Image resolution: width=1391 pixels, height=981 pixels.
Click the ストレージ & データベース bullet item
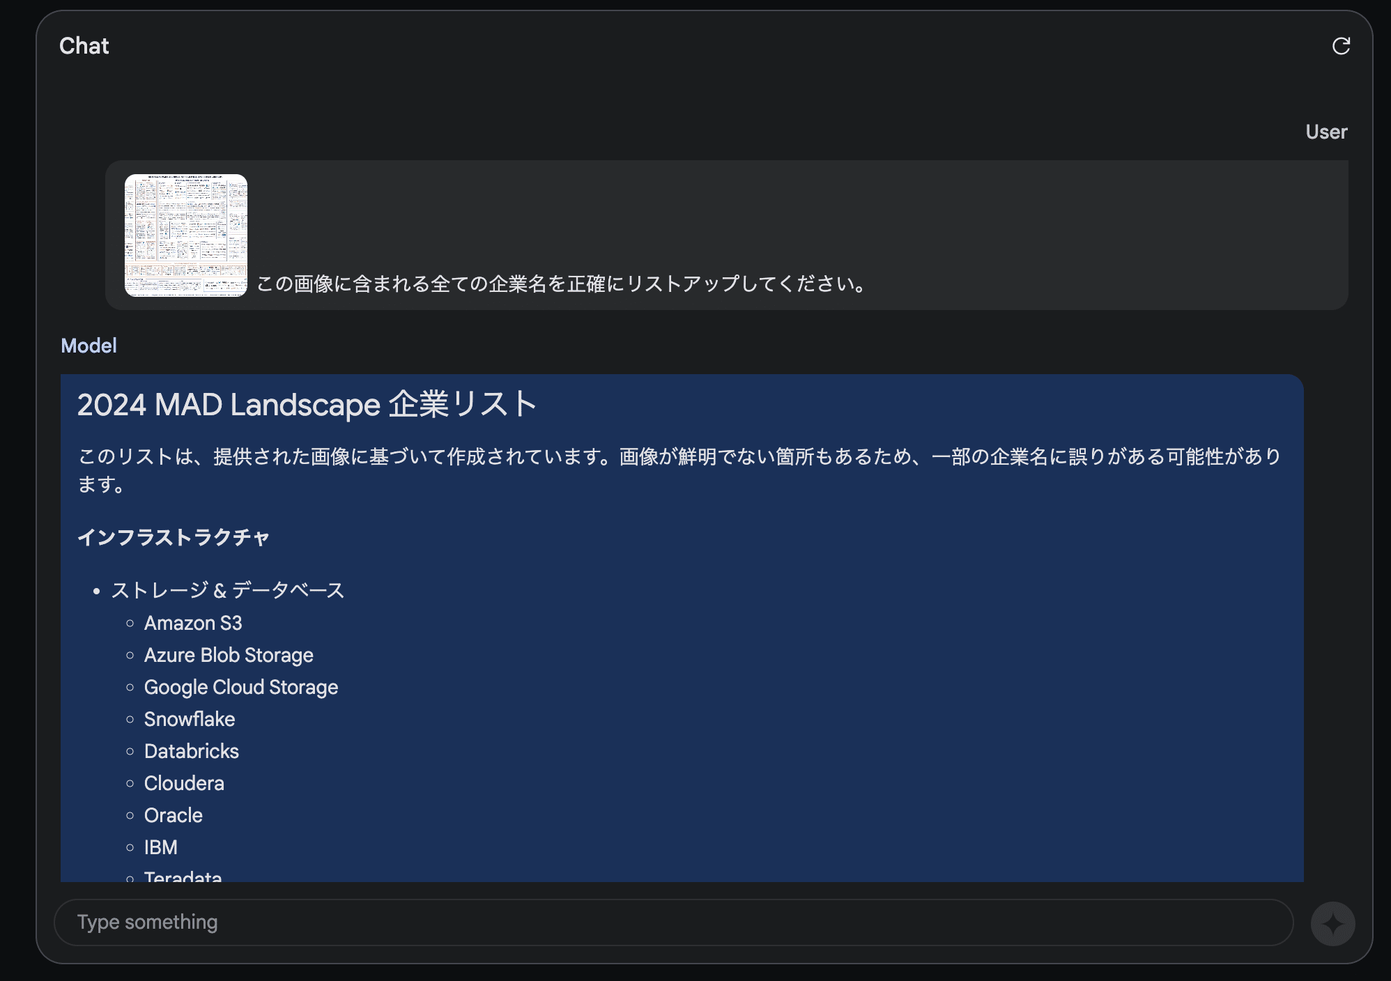pyautogui.click(x=227, y=590)
